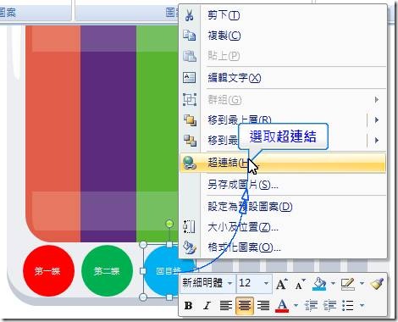Expand the font color dropdown arrow
398x322 pixels.
(296, 305)
